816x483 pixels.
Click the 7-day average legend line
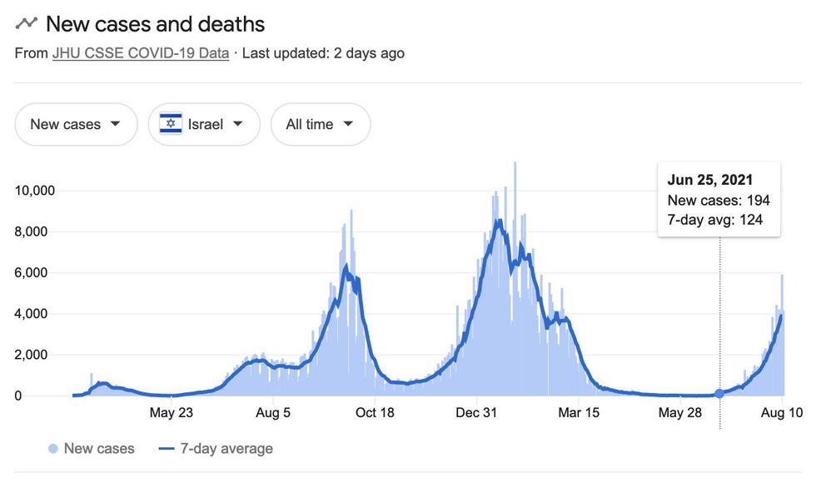[165, 449]
